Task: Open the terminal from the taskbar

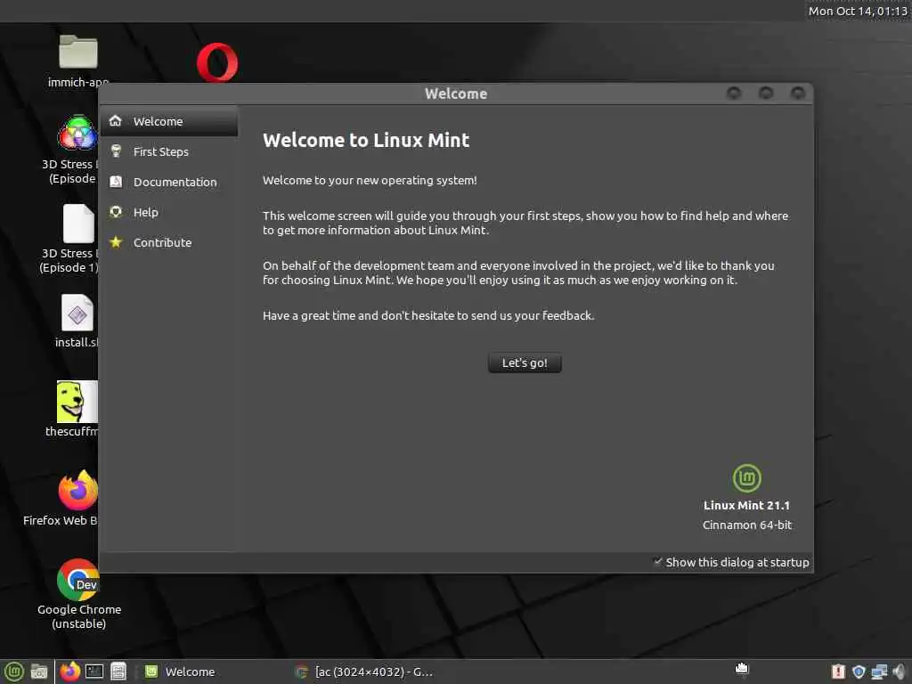Action: click(x=94, y=672)
